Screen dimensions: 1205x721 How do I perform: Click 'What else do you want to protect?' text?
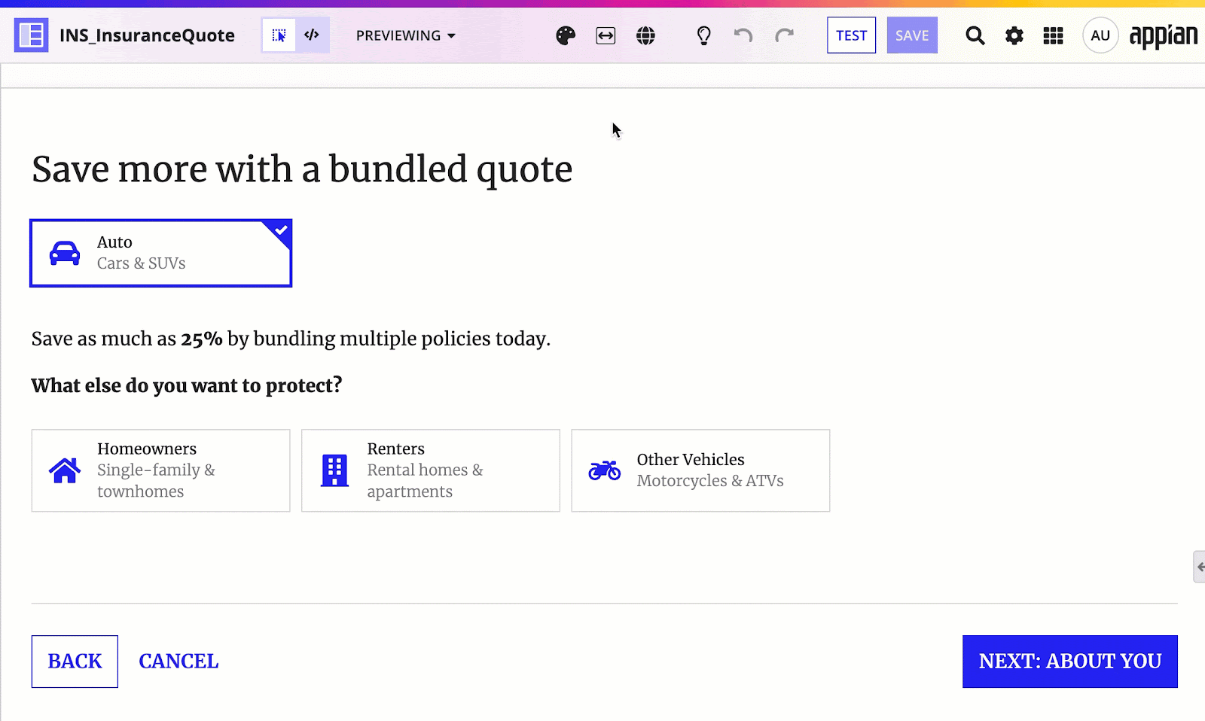[187, 385]
